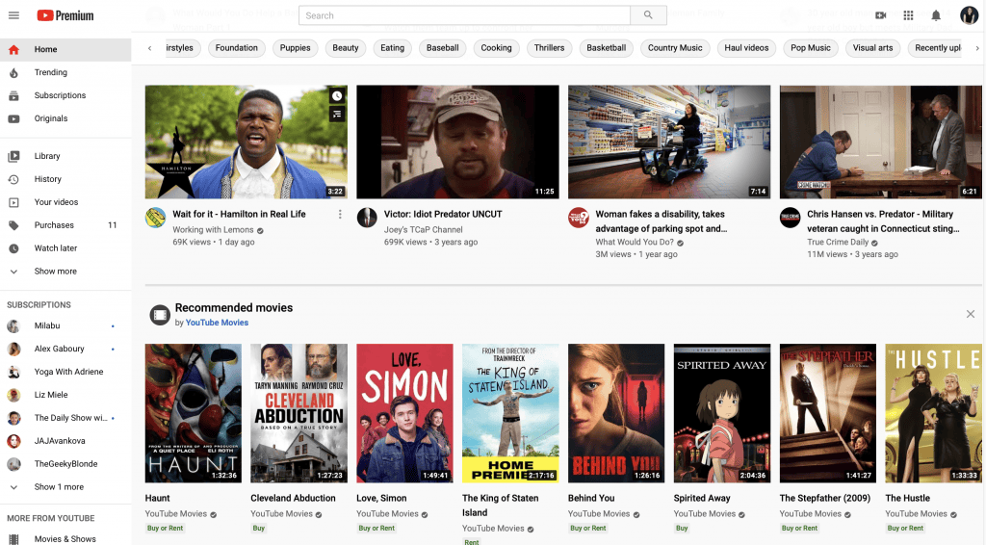
Task: Open Trending in the sidebar
Action: coord(65,72)
